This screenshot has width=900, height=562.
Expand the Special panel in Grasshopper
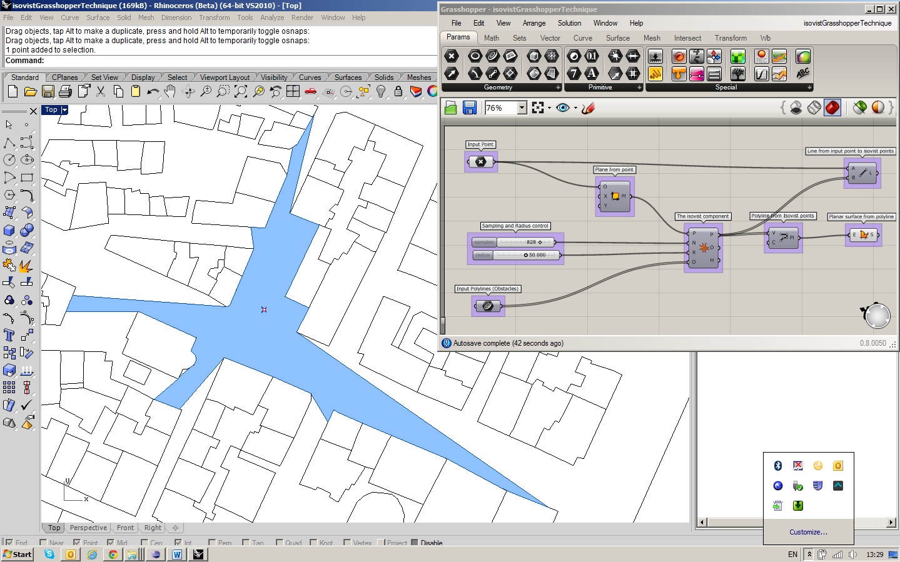809,88
